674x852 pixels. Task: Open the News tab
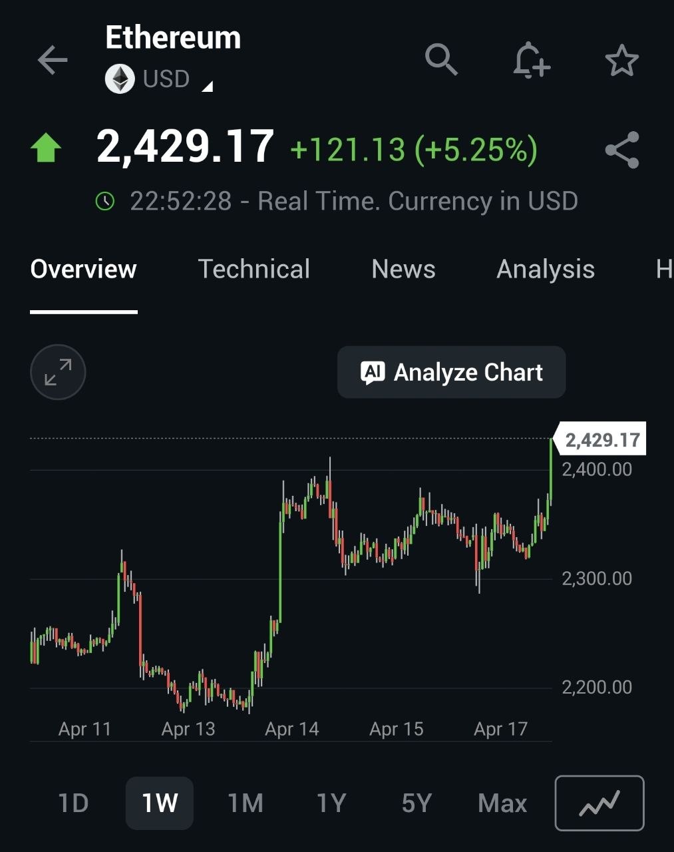[x=403, y=270]
